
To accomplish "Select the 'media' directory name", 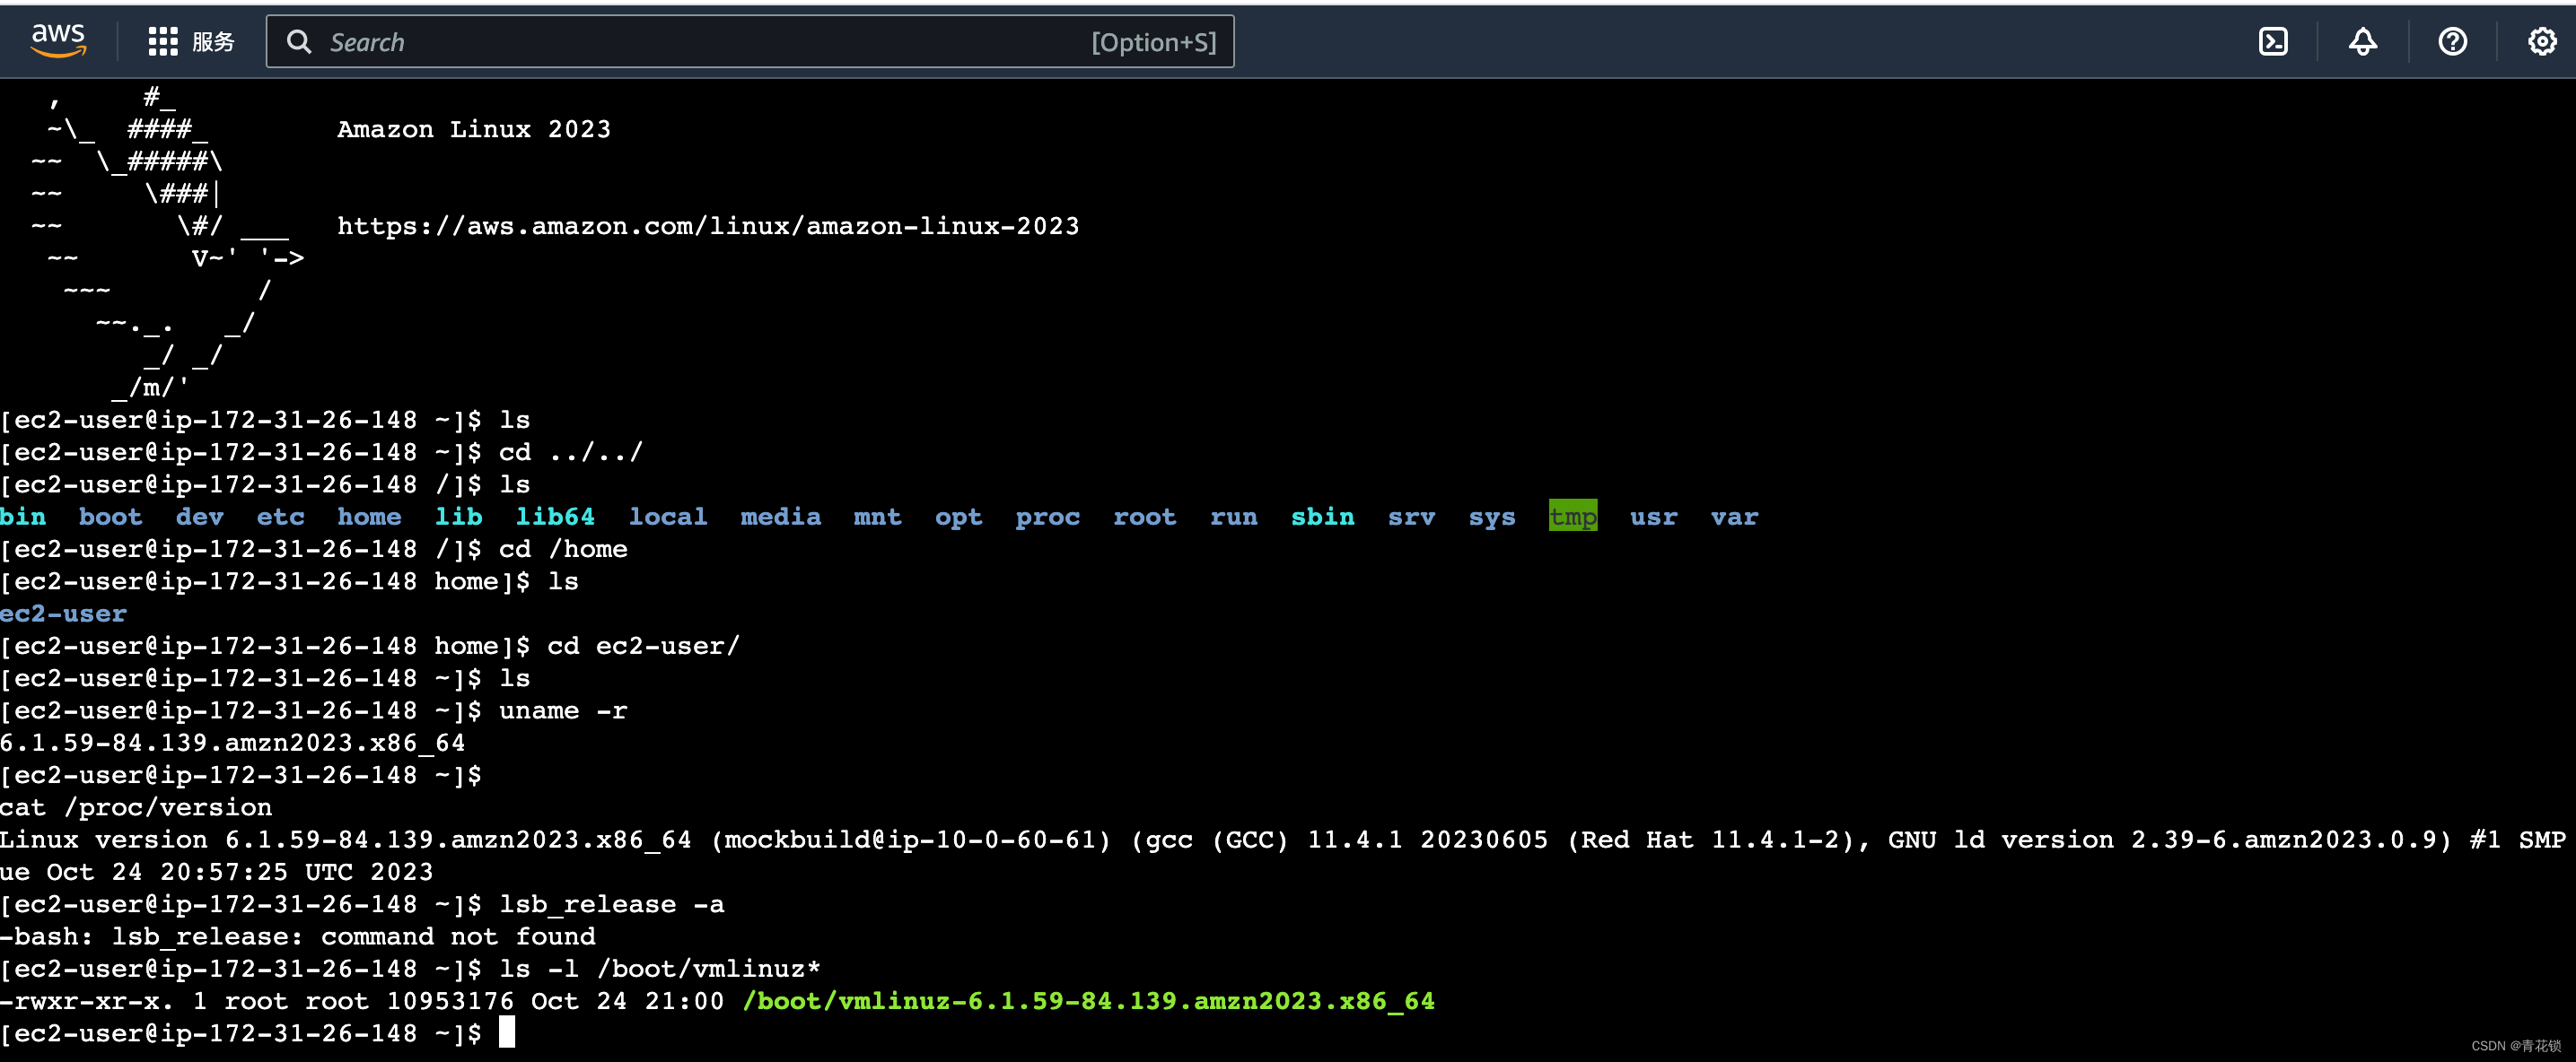I will [x=781, y=517].
